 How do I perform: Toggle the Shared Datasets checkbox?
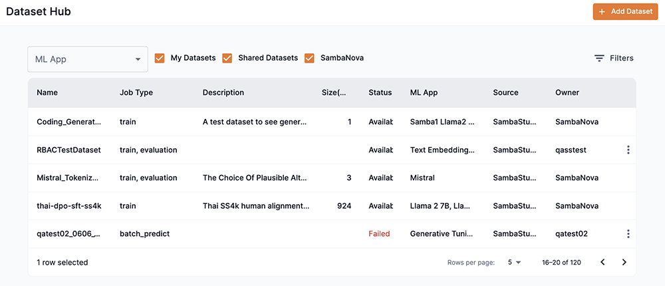pyautogui.click(x=227, y=59)
